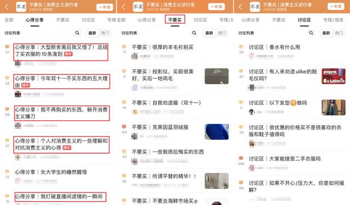Select 心得分享 tab in the left panel

[34, 20]
